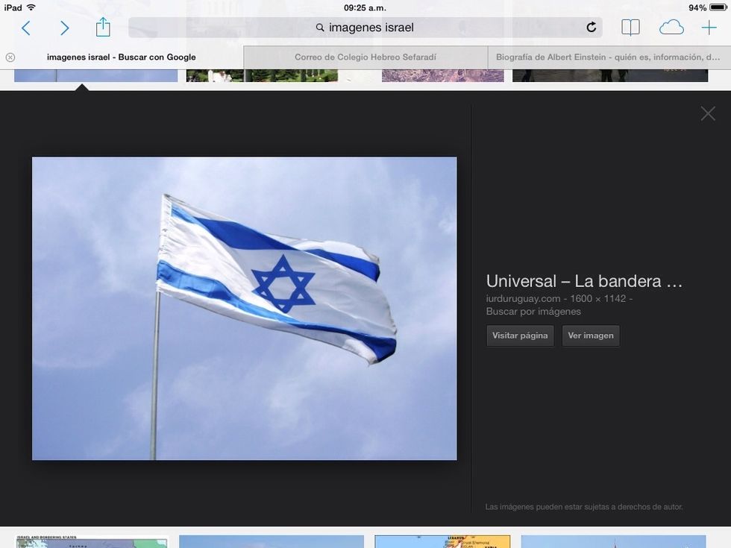The height and width of the screenshot is (548, 731).
Task: Open a new tab with plus icon
Action: coord(709,28)
